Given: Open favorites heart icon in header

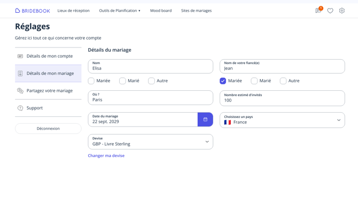Looking at the screenshot, I should [330, 11].
